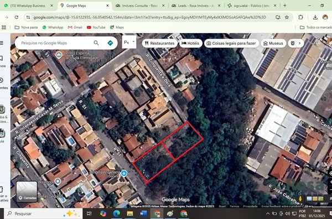
Task: Expand the Todos os marcadores folder
Action: (x=316, y=27)
